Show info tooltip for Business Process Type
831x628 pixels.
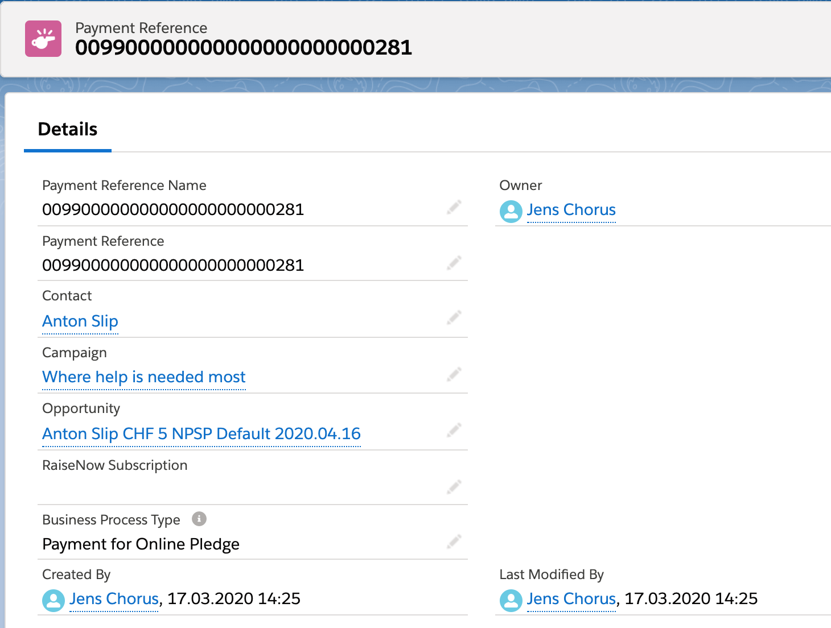(x=199, y=519)
